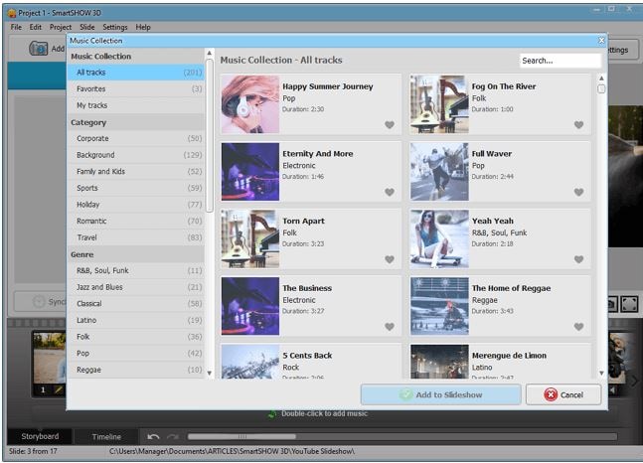Select 5 Cents Back thumbnail
643x463 pixels.
pos(250,362)
